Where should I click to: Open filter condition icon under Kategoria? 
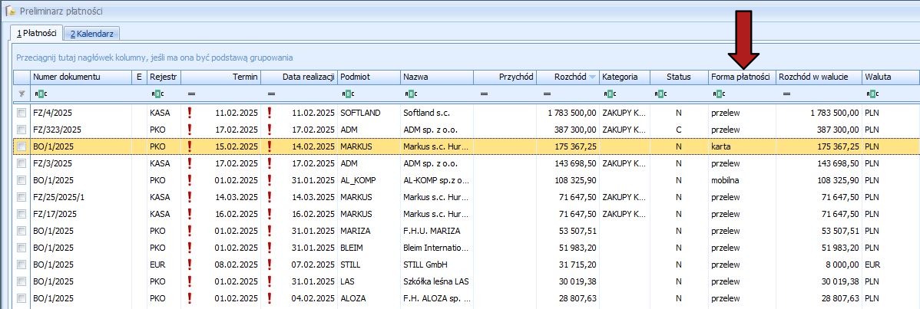[611, 94]
